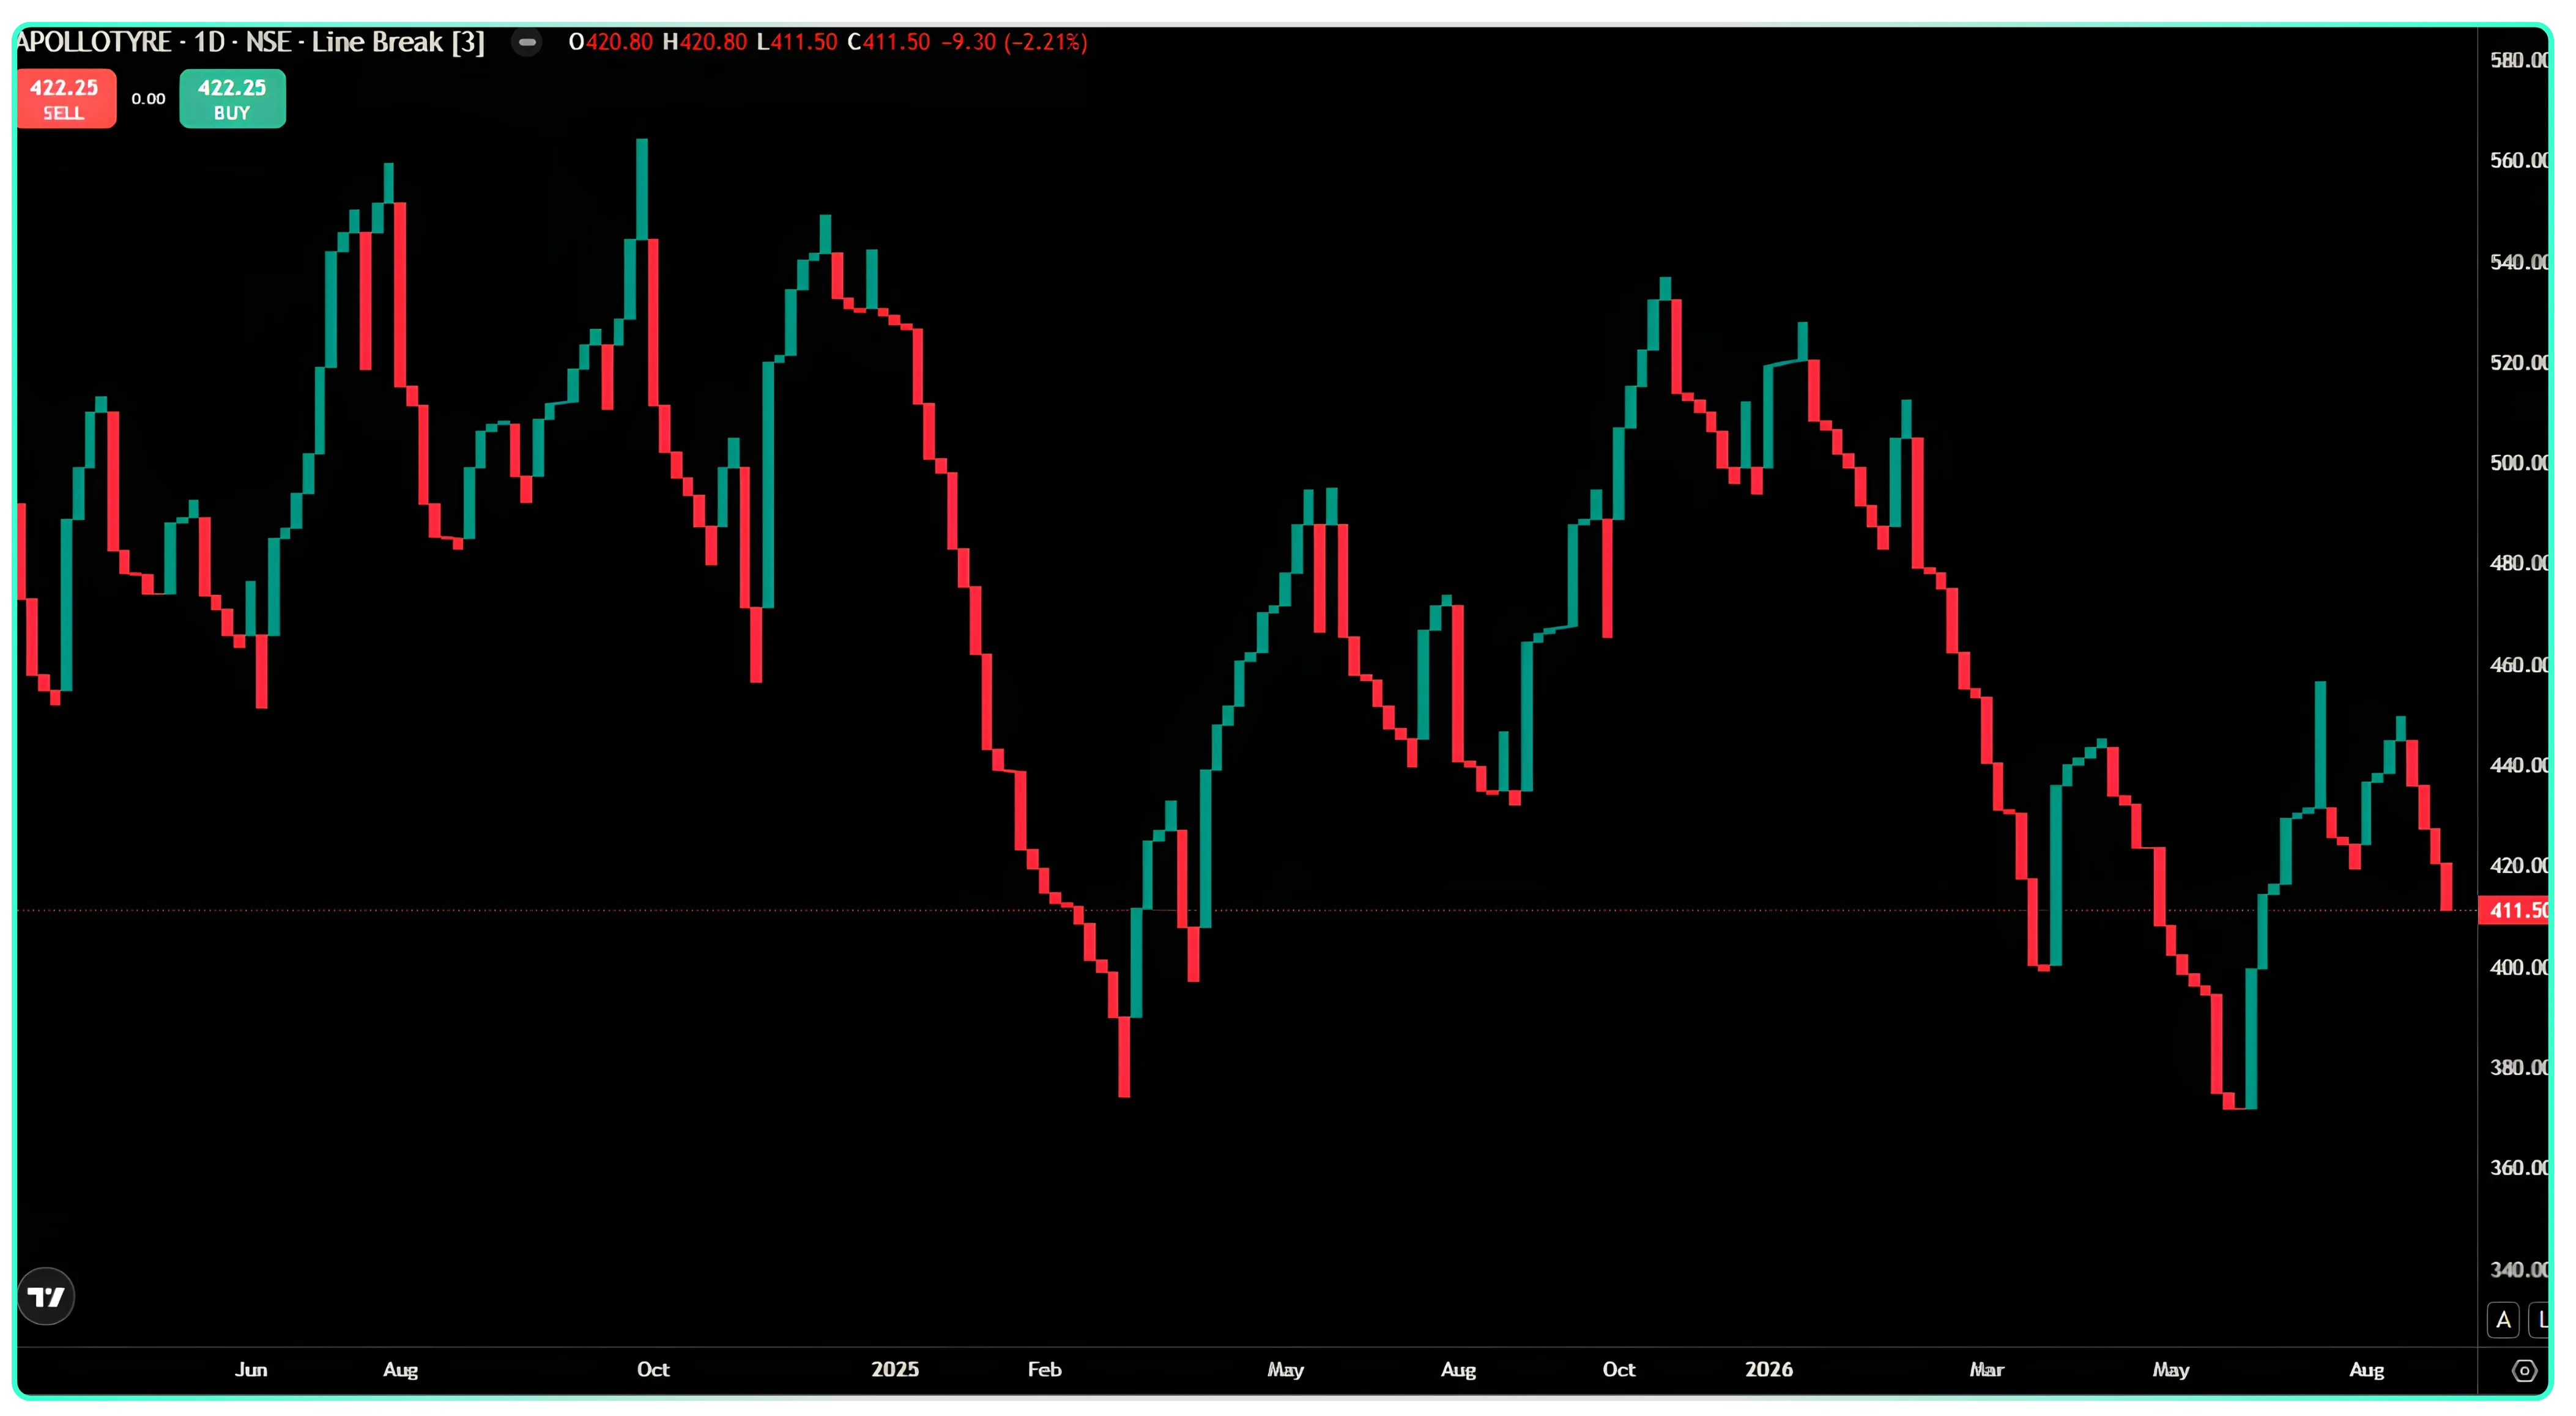The image size is (2576, 1416).
Task: Click the 0.00 spread value
Action: [x=148, y=99]
